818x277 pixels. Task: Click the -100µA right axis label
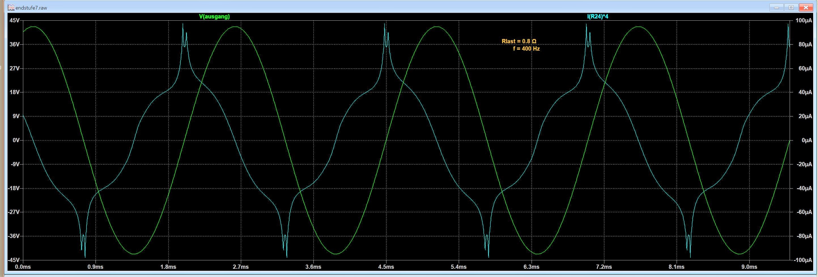[803, 260]
